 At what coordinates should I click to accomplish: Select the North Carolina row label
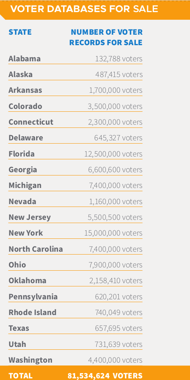pyautogui.click(x=36, y=249)
